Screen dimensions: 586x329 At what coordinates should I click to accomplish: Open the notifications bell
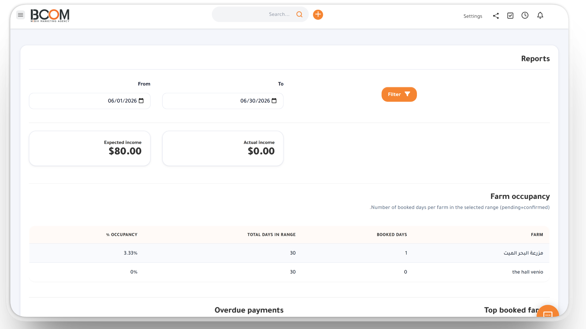[540, 15]
